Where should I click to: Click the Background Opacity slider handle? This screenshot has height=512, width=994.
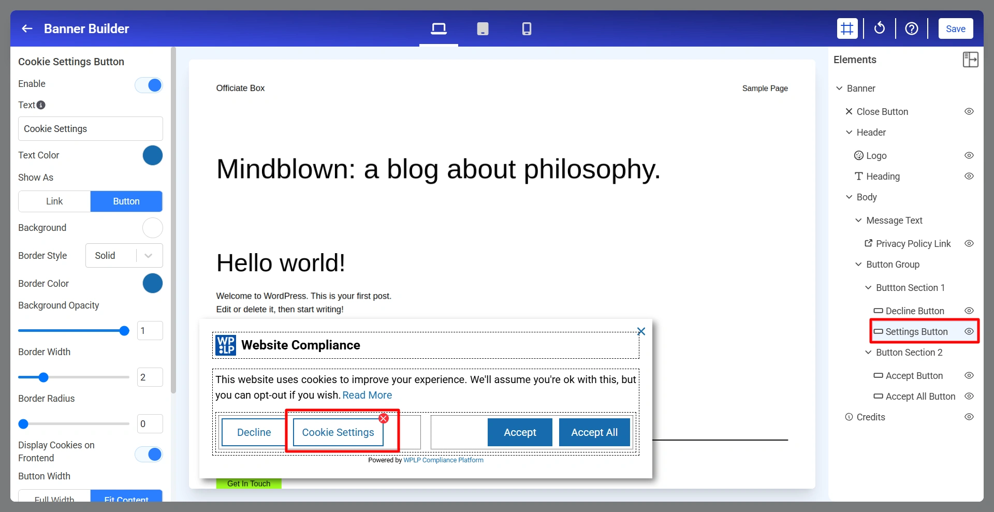[x=124, y=331]
